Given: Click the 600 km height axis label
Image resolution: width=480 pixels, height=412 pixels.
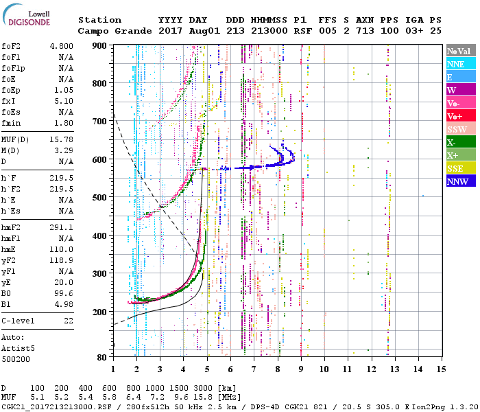Looking at the screenshot, I should click(x=99, y=160).
